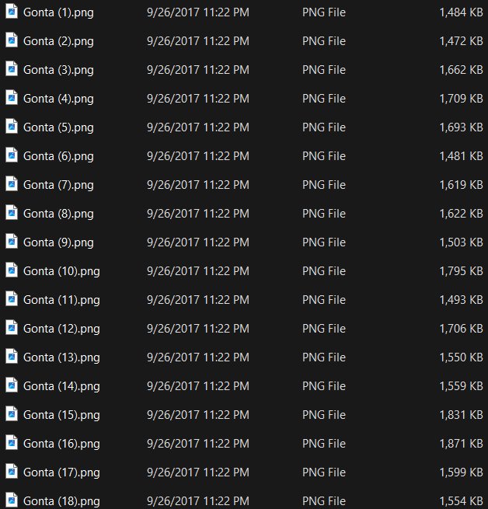Click the 1,559 KB size value
The height and width of the screenshot is (509, 488).
click(x=461, y=386)
